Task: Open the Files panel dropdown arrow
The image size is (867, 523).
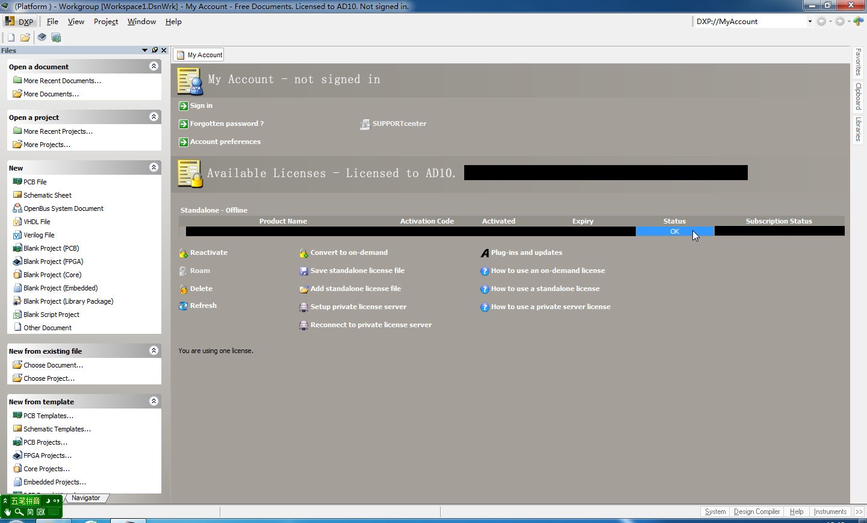Action: [x=144, y=50]
